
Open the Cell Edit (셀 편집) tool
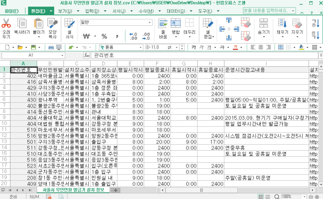coord(208,23)
